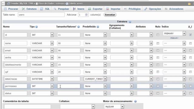Image resolution: width=194 pixels, height=109 pixels.
Task: Open Atributos dropdown for email row
Action: tap(145, 51)
